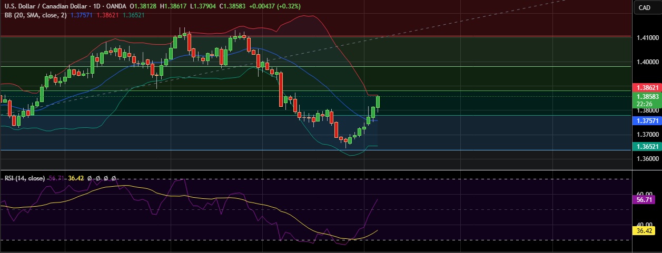
Task: Click the blue BB basis value 1.37571 in legend
Action: pos(81,15)
